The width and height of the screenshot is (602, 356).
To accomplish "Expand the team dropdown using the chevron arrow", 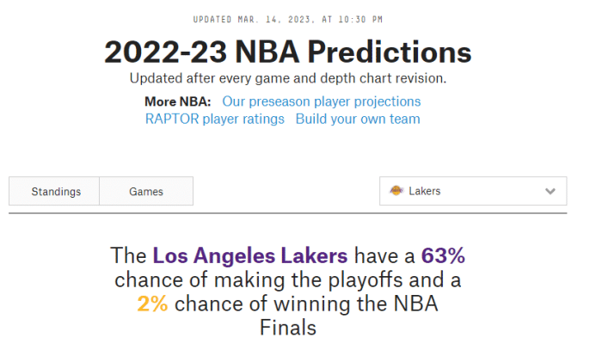I will [x=550, y=191].
